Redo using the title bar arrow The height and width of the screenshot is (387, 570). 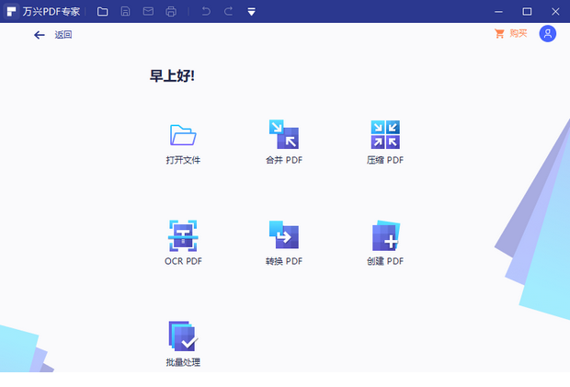tap(228, 12)
